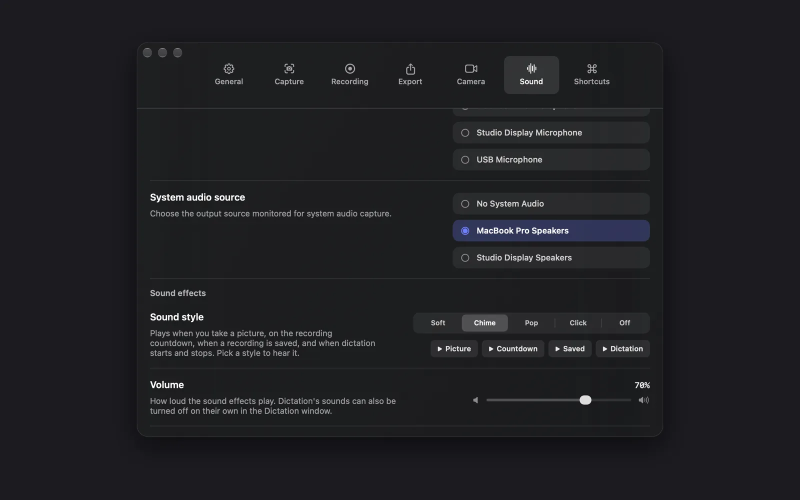Close the preferences window
The image size is (800, 500).
click(x=147, y=52)
